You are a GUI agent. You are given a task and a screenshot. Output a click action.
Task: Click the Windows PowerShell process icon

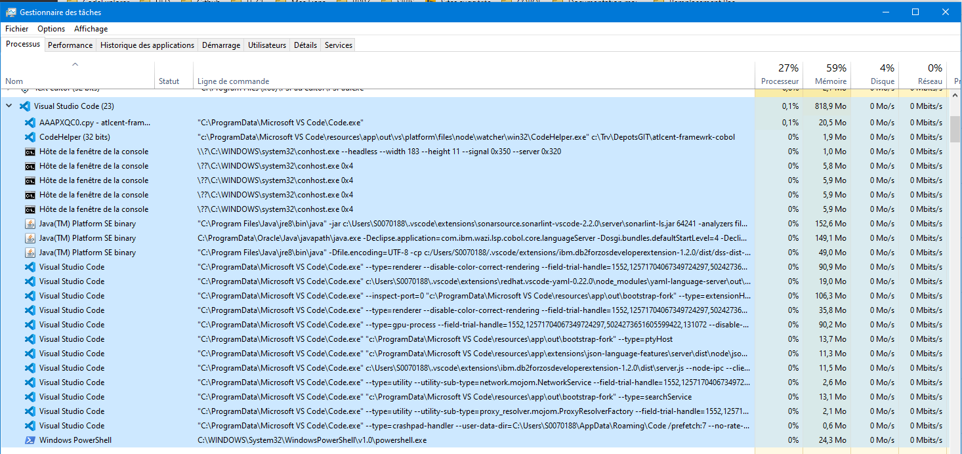pos(30,440)
